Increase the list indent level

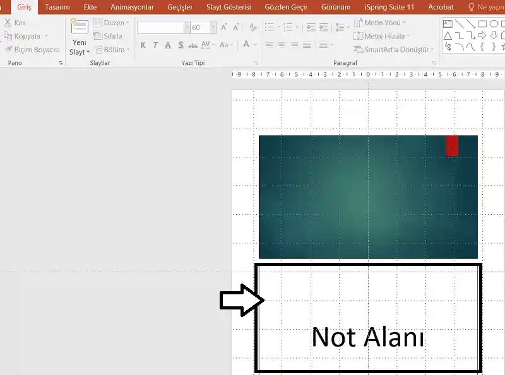point(323,27)
